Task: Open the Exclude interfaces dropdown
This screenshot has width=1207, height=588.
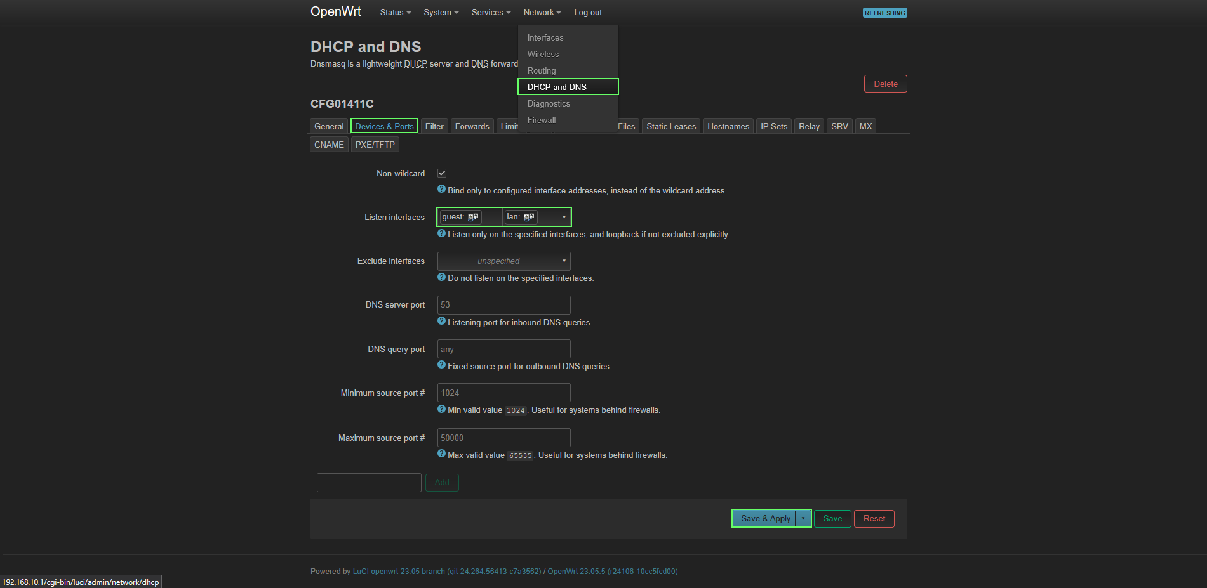Action: pos(504,261)
